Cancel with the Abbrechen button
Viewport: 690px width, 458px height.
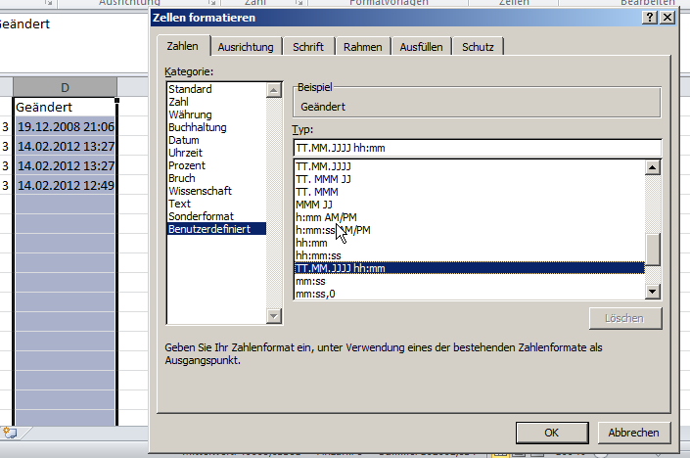633,433
